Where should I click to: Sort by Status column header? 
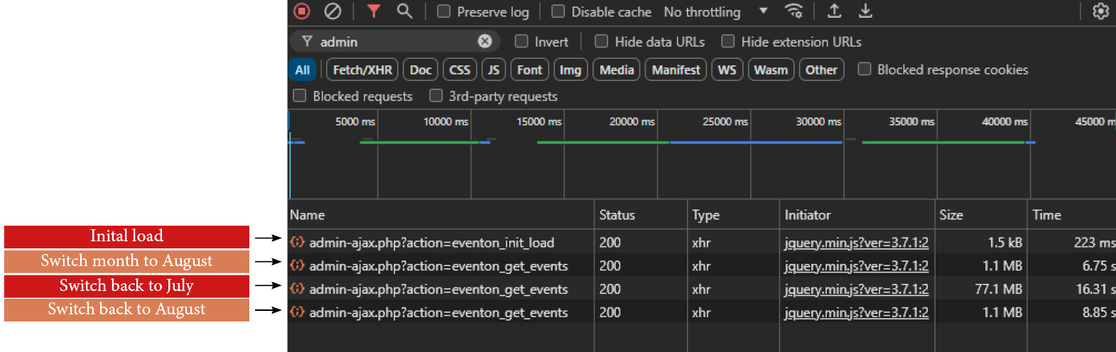[x=640, y=214]
